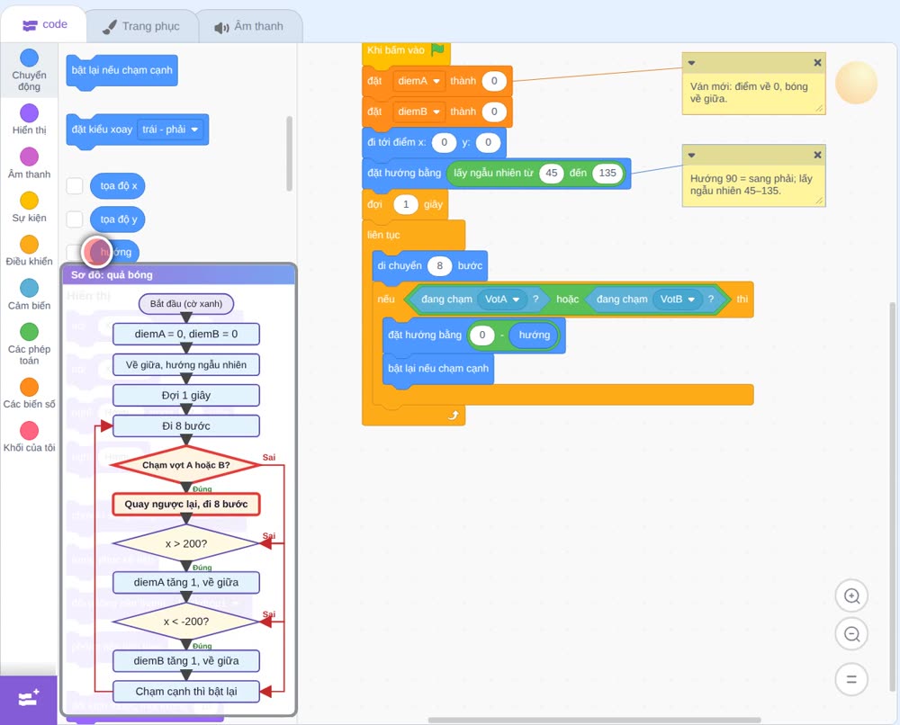This screenshot has width=900, height=725.
Task: Open the VotA sprite dropdown
Action: [501, 299]
